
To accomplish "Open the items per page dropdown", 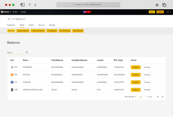I will click(138, 97).
